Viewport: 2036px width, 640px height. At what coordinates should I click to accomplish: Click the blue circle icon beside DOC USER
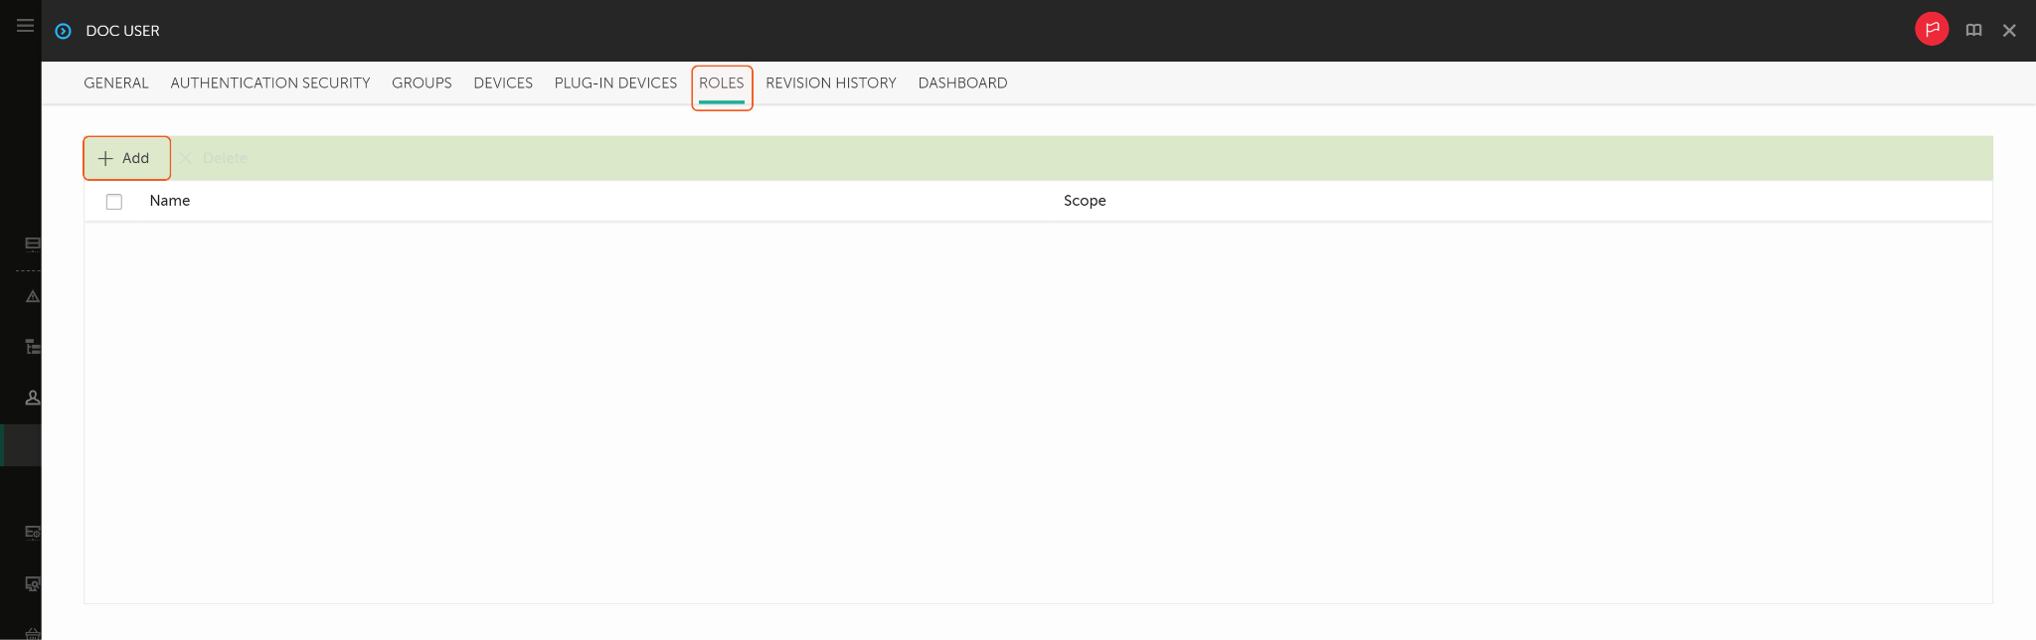[63, 31]
